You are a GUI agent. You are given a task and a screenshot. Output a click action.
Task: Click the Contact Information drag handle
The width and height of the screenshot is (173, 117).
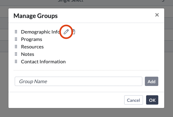(16, 61)
